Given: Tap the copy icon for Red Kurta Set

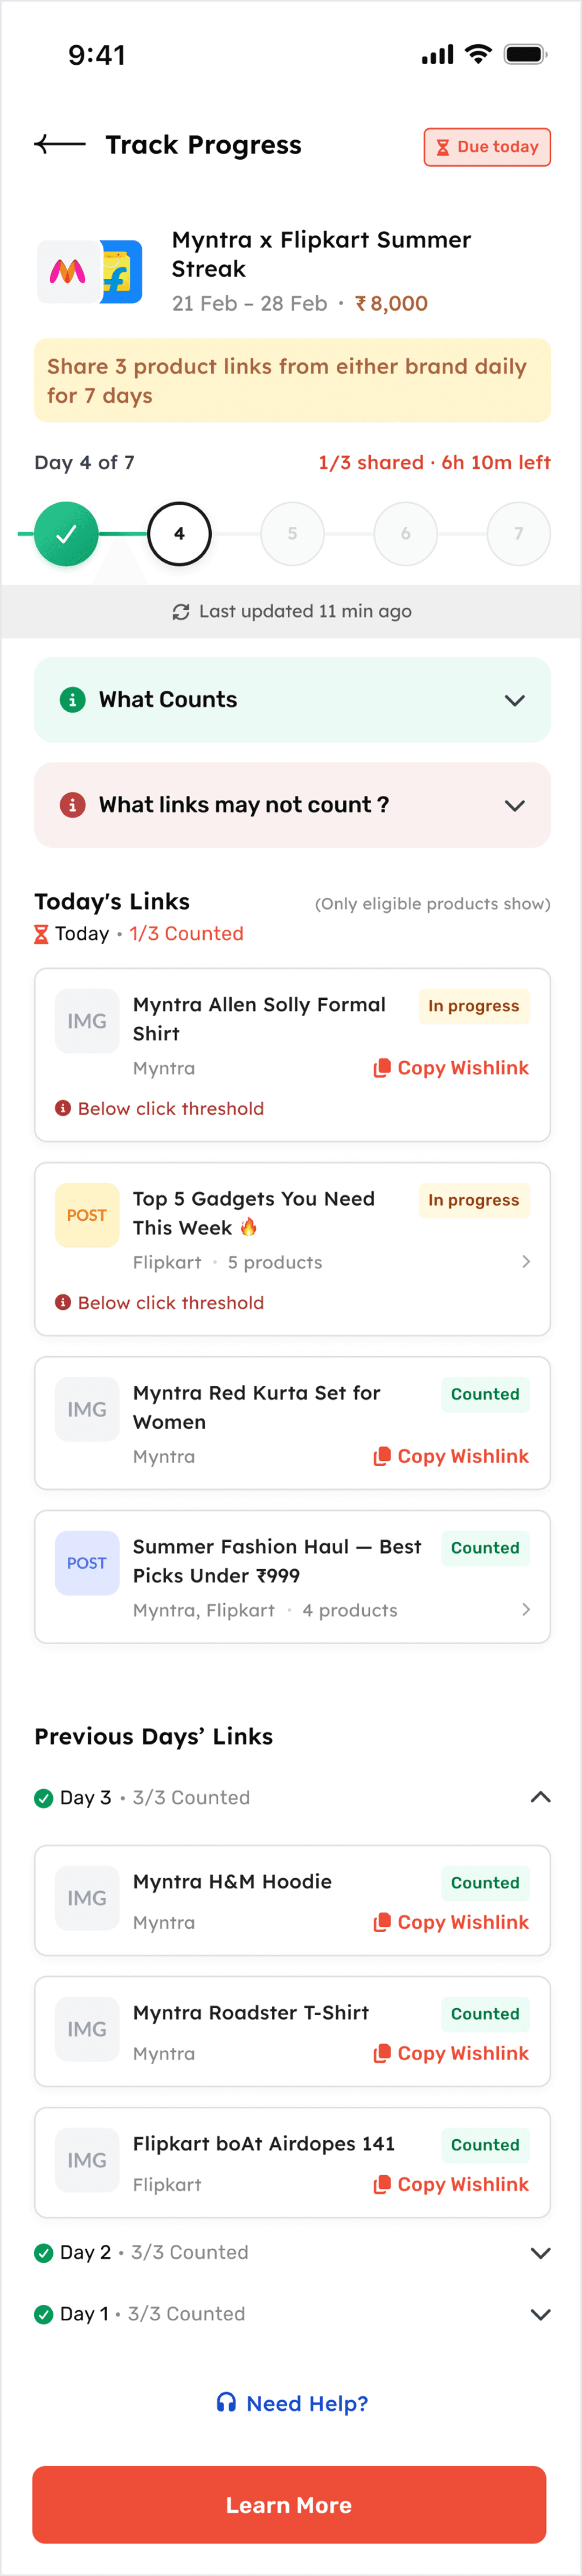Looking at the screenshot, I should [x=381, y=1456].
